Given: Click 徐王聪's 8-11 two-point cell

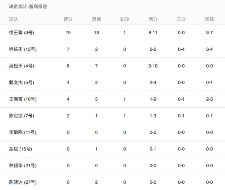Looking at the screenshot, I should [x=153, y=33].
